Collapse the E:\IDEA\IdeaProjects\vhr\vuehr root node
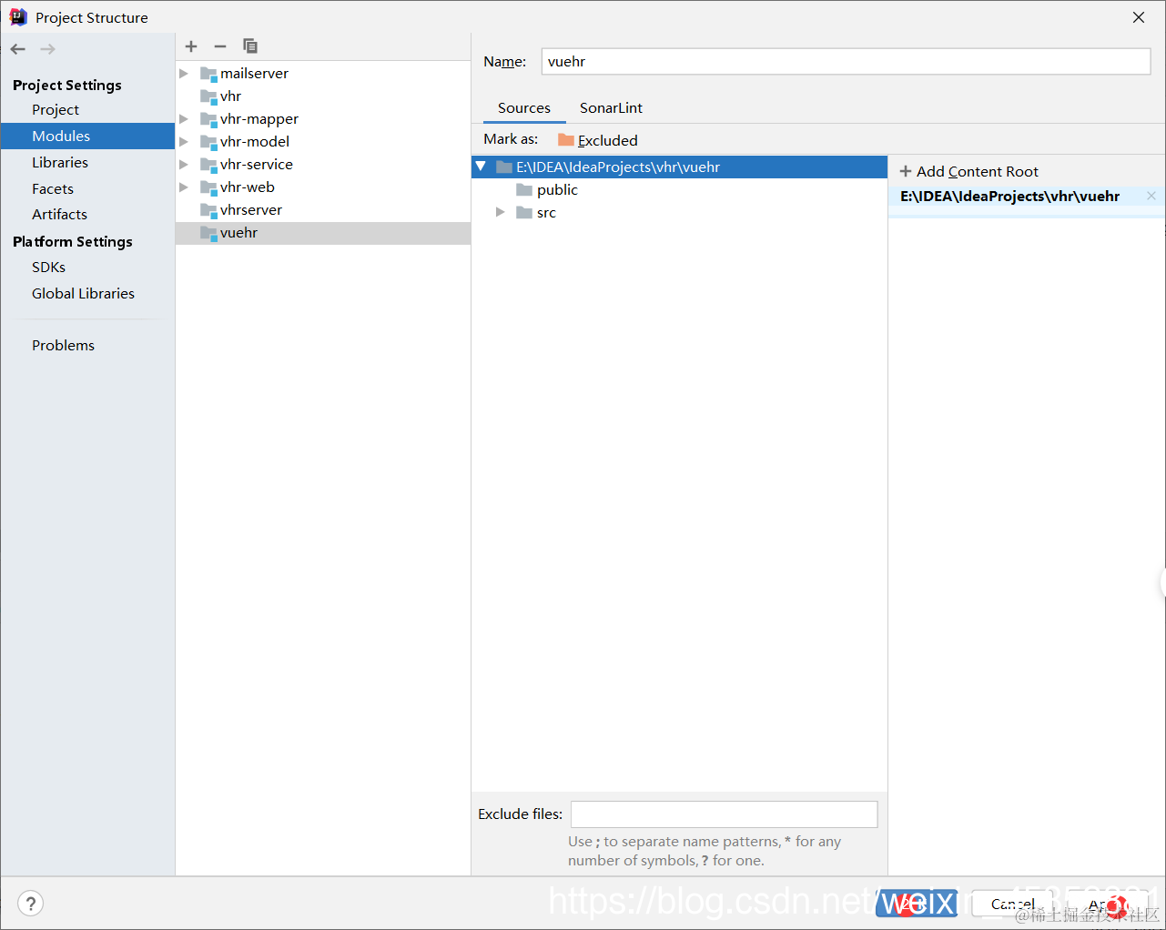 point(481,167)
